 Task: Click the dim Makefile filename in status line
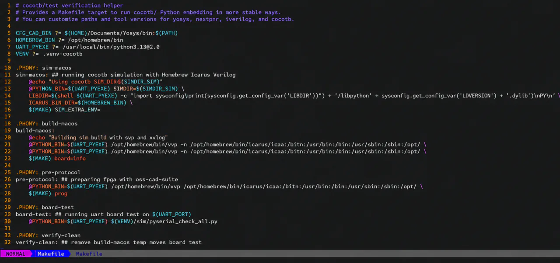point(89,254)
